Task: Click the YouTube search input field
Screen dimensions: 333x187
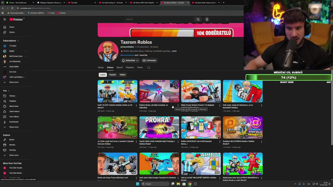Action: pyautogui.click(x=159, y=19)
